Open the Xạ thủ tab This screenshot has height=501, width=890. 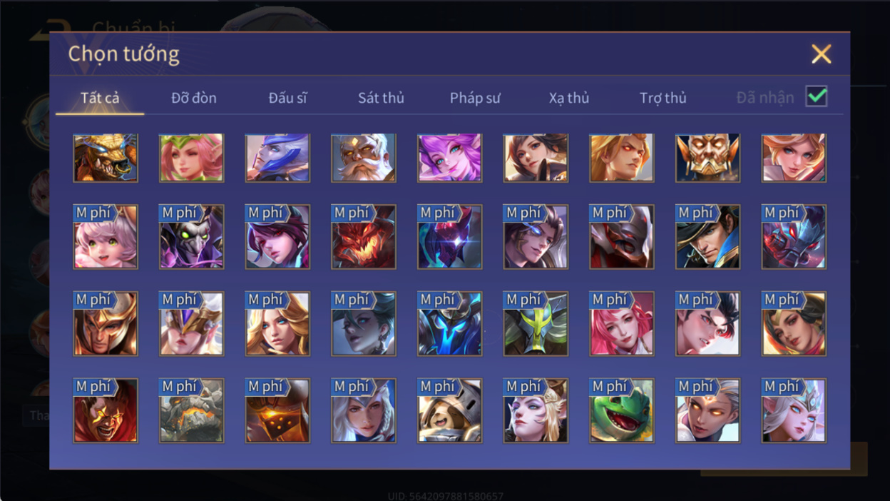569,98
